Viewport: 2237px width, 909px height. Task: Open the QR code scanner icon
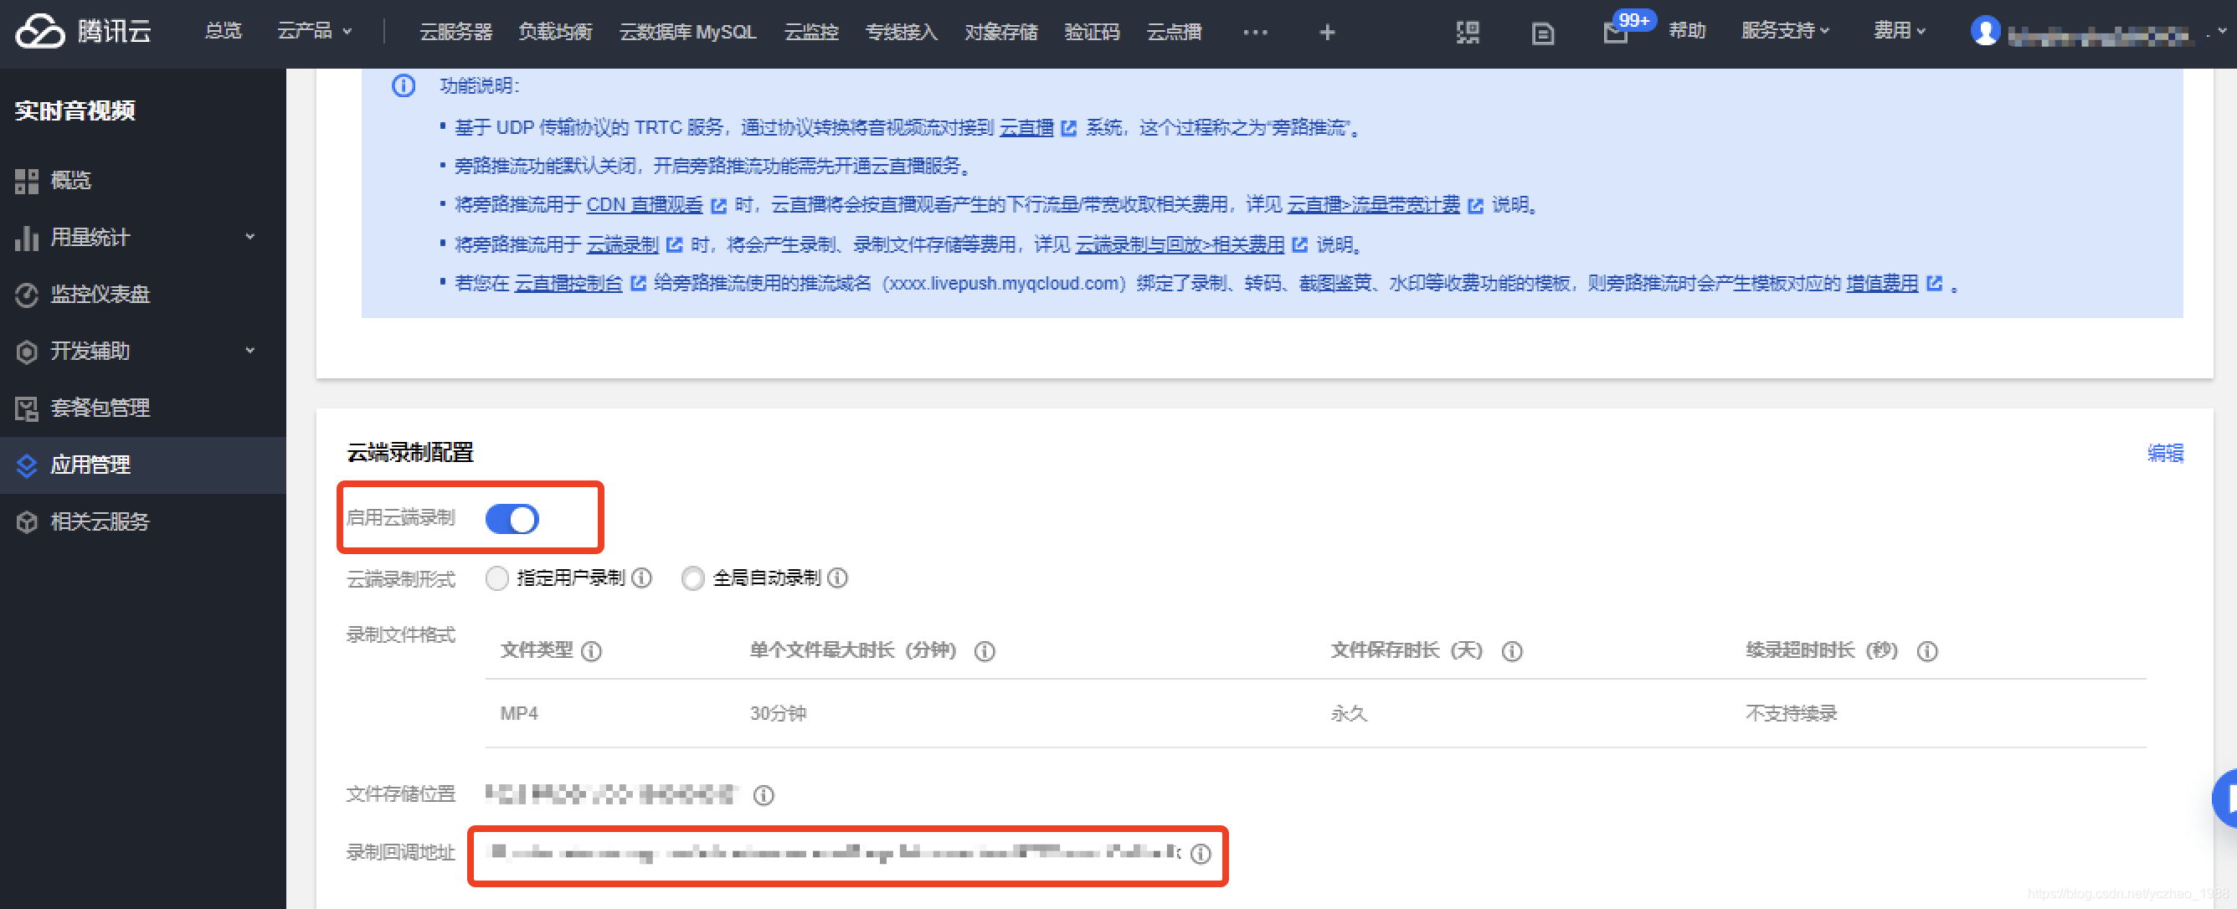(1468, 32)
